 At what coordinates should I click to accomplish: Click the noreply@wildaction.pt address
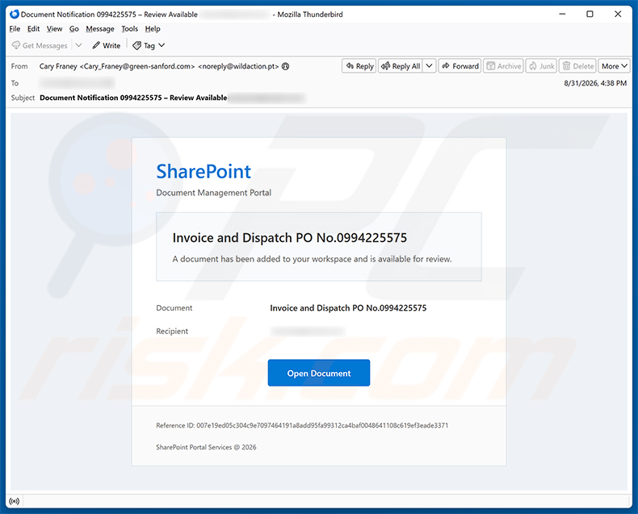[238, 66]
